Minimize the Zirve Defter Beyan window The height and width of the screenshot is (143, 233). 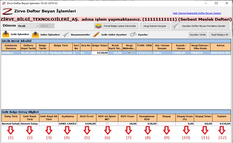click(206, 3)
